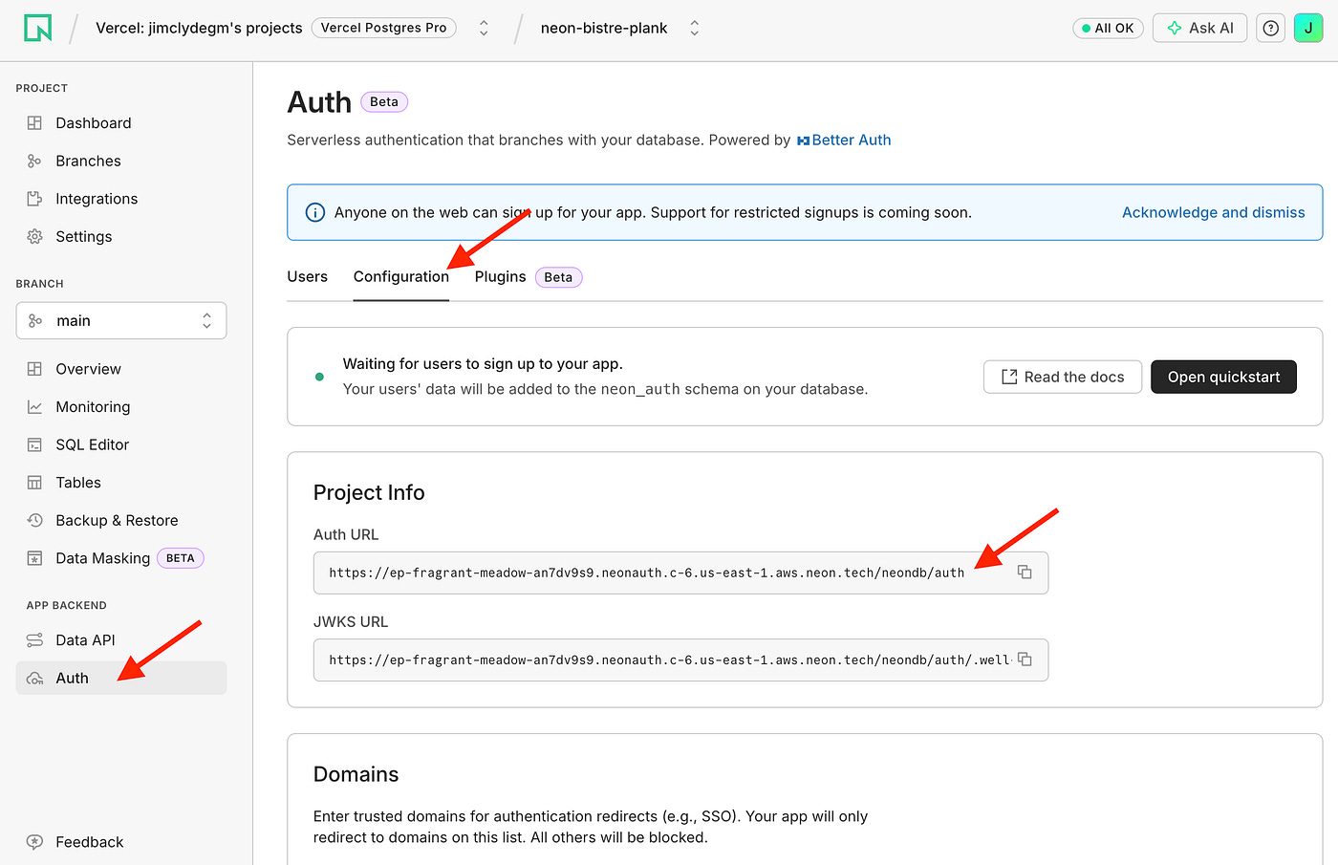Screen dimensions: 1338x865
Task: Open the neon-bistre-plank project selector
Action: [694, 28]
